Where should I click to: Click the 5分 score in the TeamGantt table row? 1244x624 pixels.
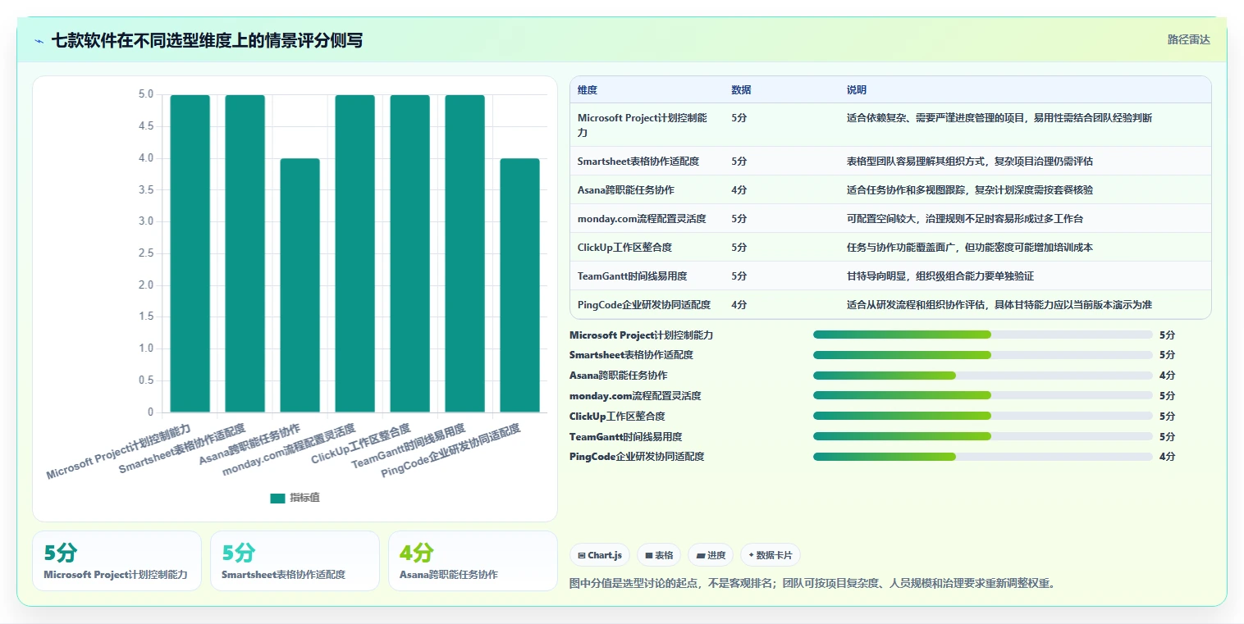click(739, 276)
